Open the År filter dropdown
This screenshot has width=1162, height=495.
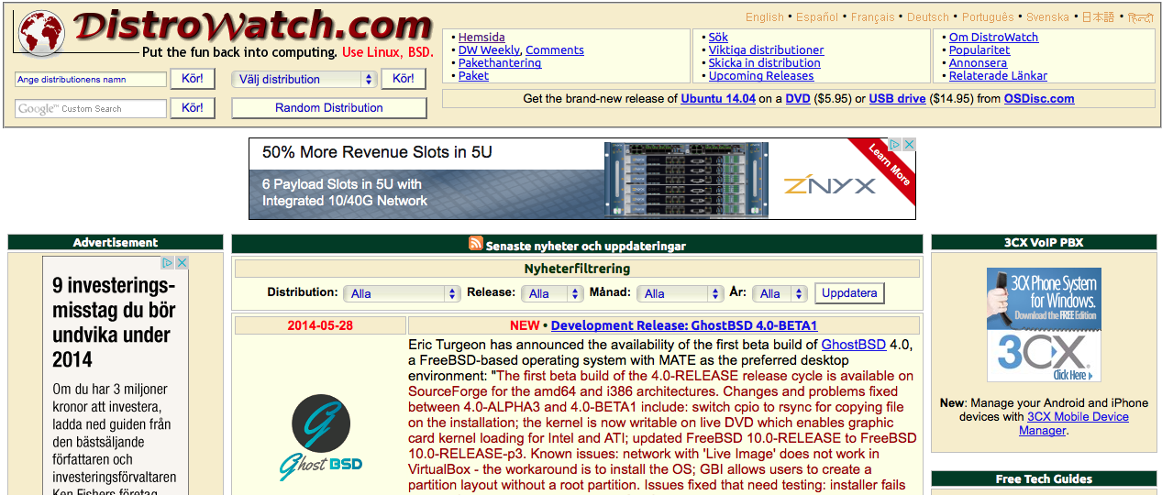click(x=780, y=293)
